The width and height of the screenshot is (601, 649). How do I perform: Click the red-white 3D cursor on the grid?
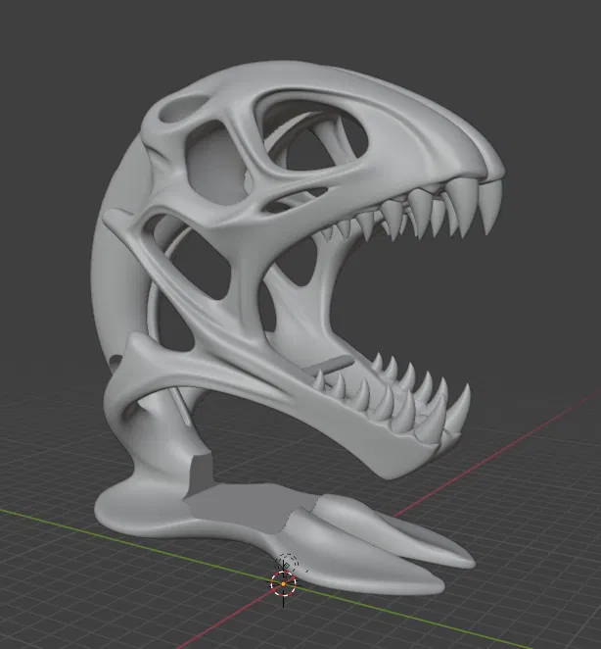point(283,583)
